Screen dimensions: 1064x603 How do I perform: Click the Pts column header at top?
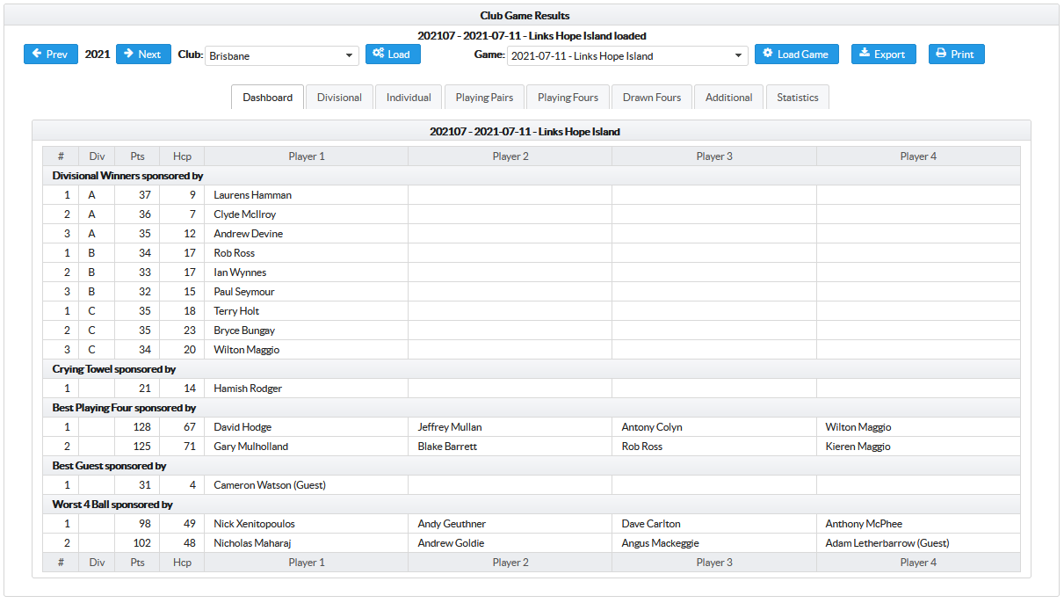click(x=137, y=156)
